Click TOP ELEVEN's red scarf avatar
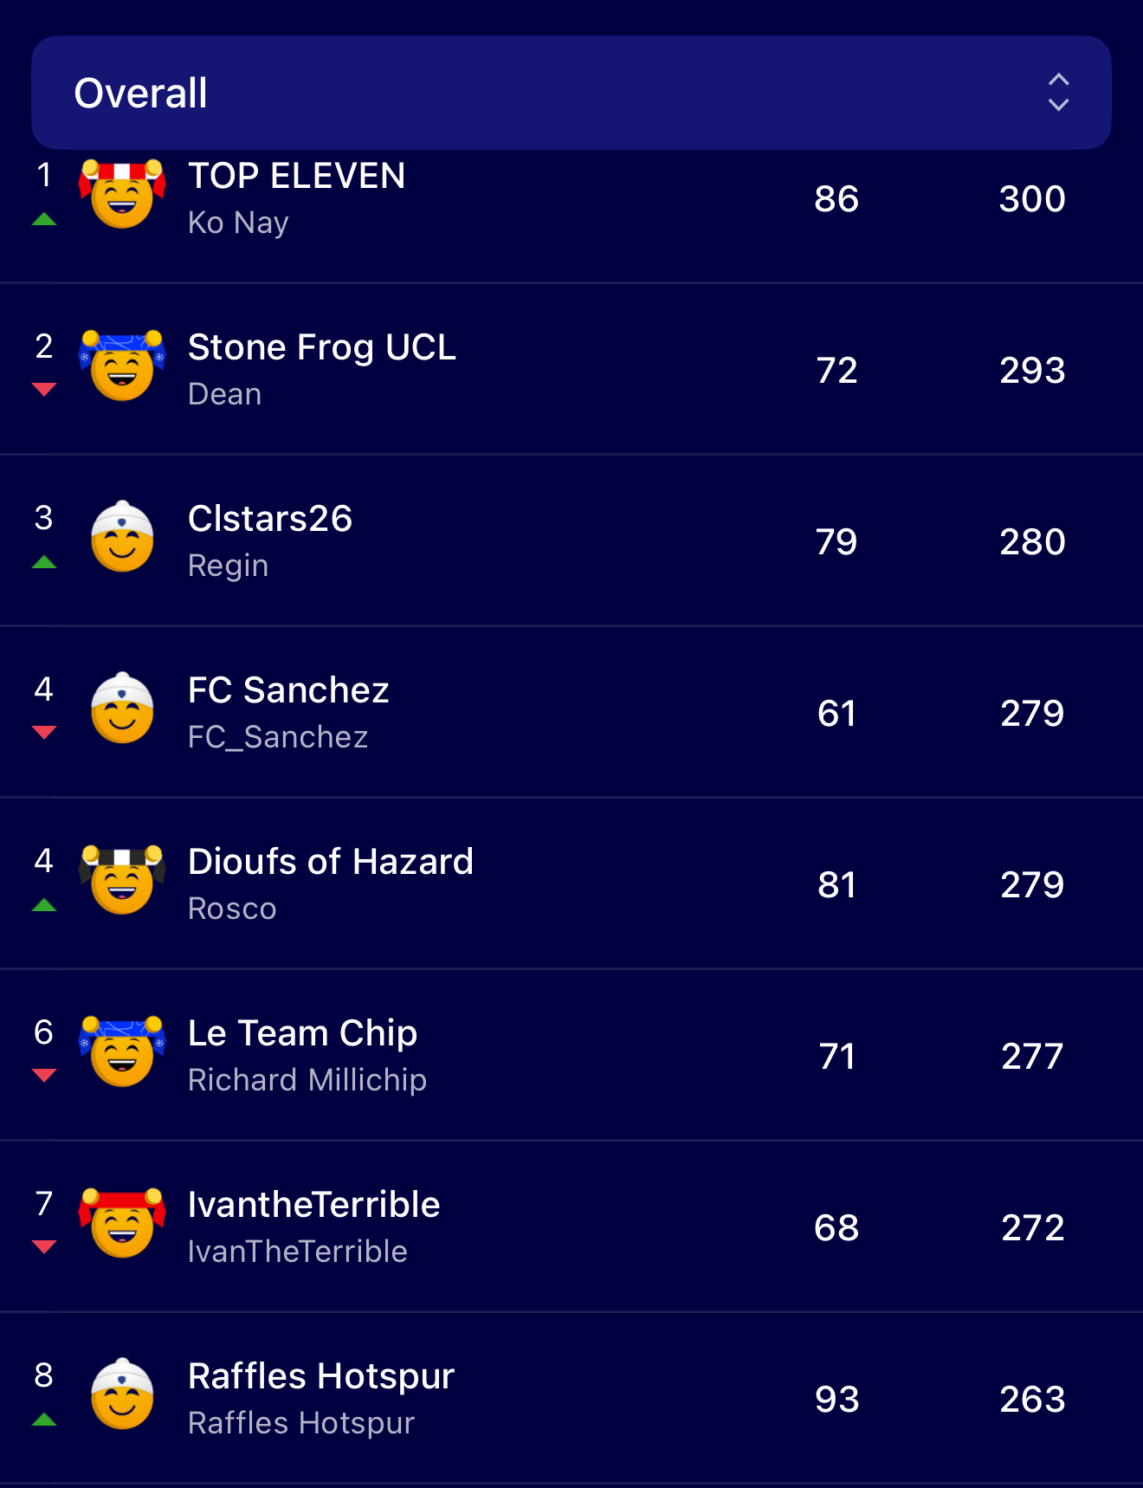The height and width of the screenshot is (1488, 1143). [122, 194]
